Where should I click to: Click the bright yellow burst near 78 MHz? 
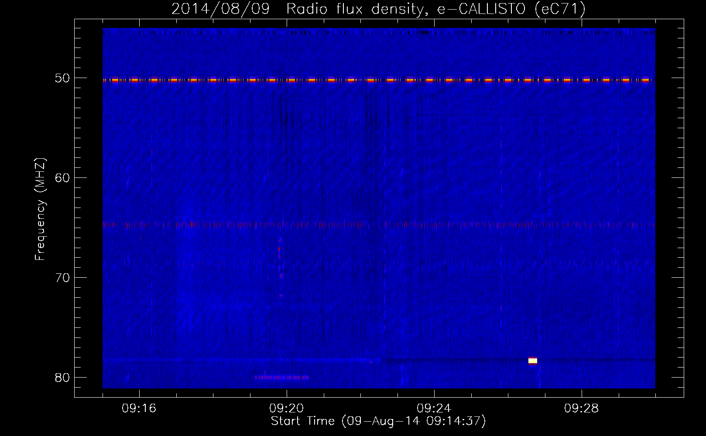pos(533,360)
